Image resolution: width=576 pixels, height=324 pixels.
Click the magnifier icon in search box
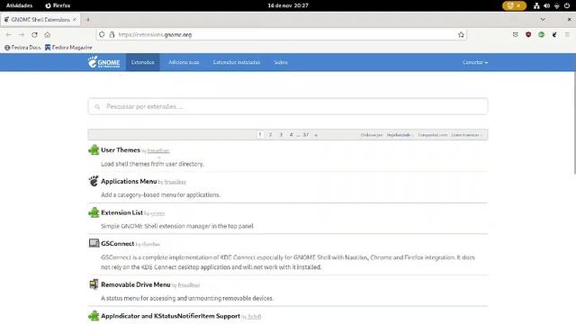97,107
